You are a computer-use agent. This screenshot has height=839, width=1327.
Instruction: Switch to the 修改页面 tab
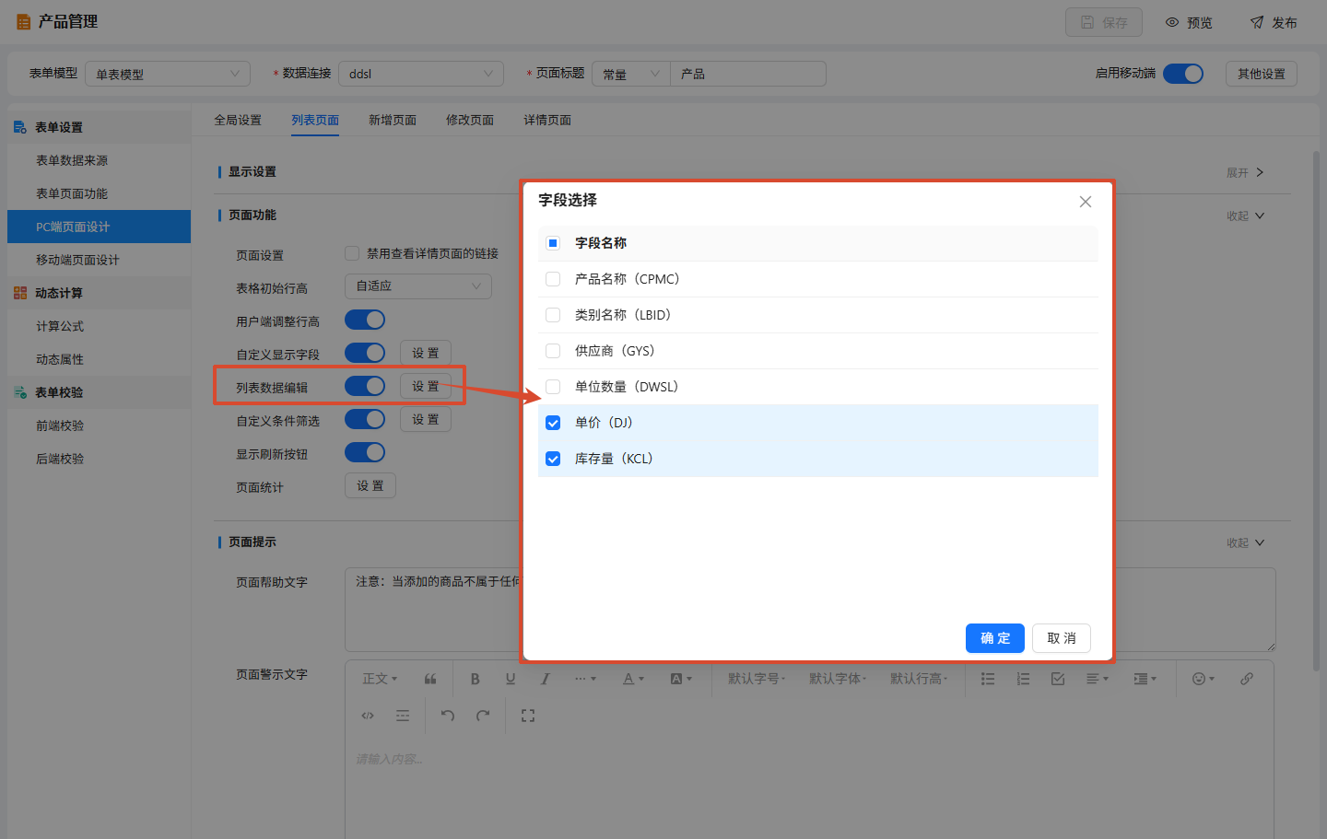(x=470, y=120)
